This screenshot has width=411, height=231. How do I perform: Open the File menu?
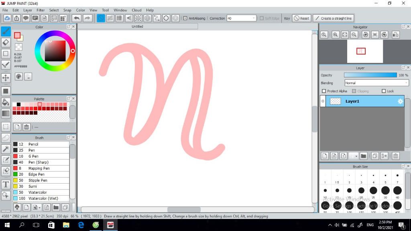pyautogui.click(x=5, y=10)
